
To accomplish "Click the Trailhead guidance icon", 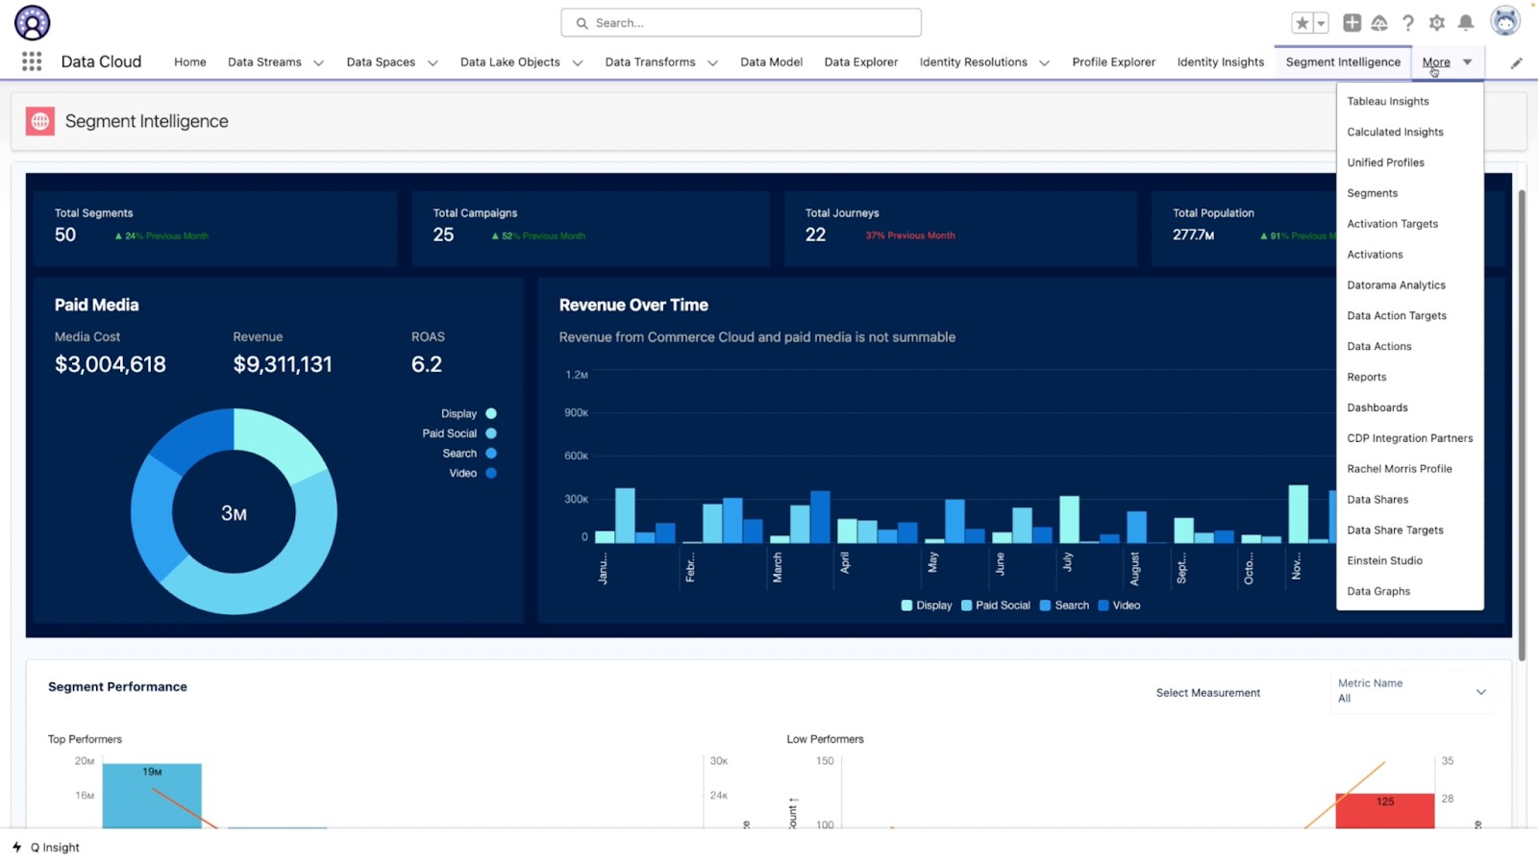I will point(1379,23).
